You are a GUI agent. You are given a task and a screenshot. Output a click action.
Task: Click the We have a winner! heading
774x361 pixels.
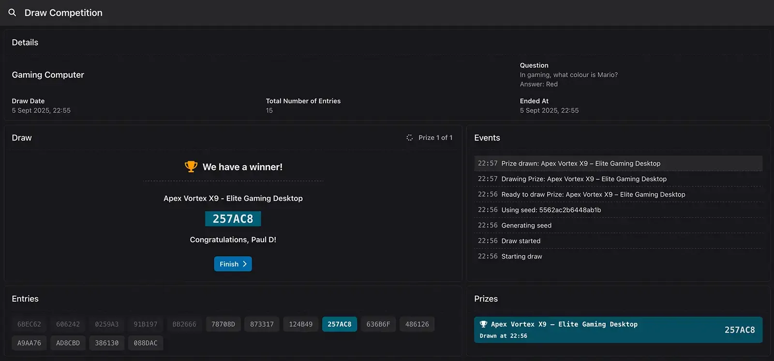(x=242, y=167)
